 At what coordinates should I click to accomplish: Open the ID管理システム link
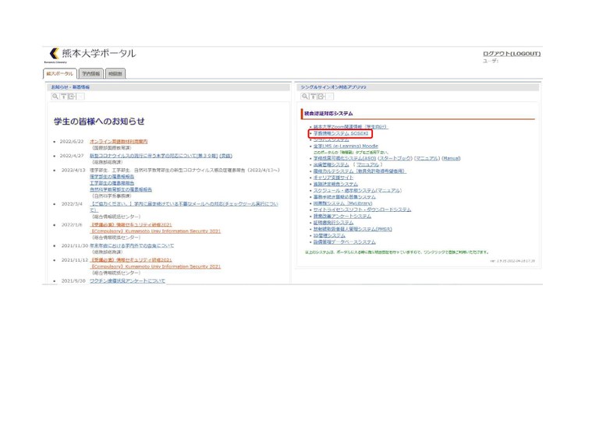pos(328,234)
